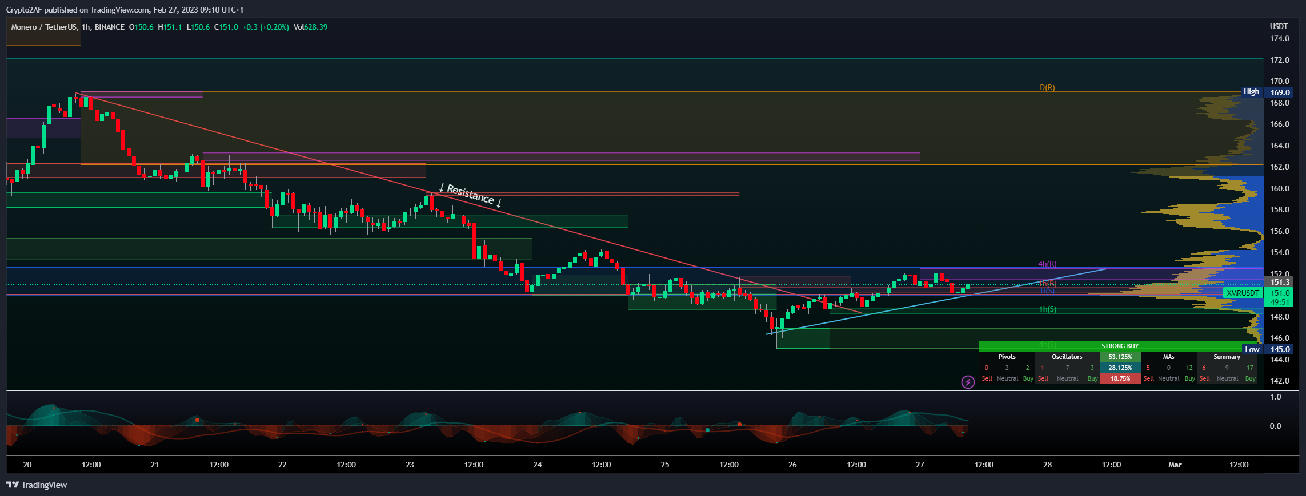Click the date 23 on time axis
The width and height of the screenshot is (1306, 496).
410,465
